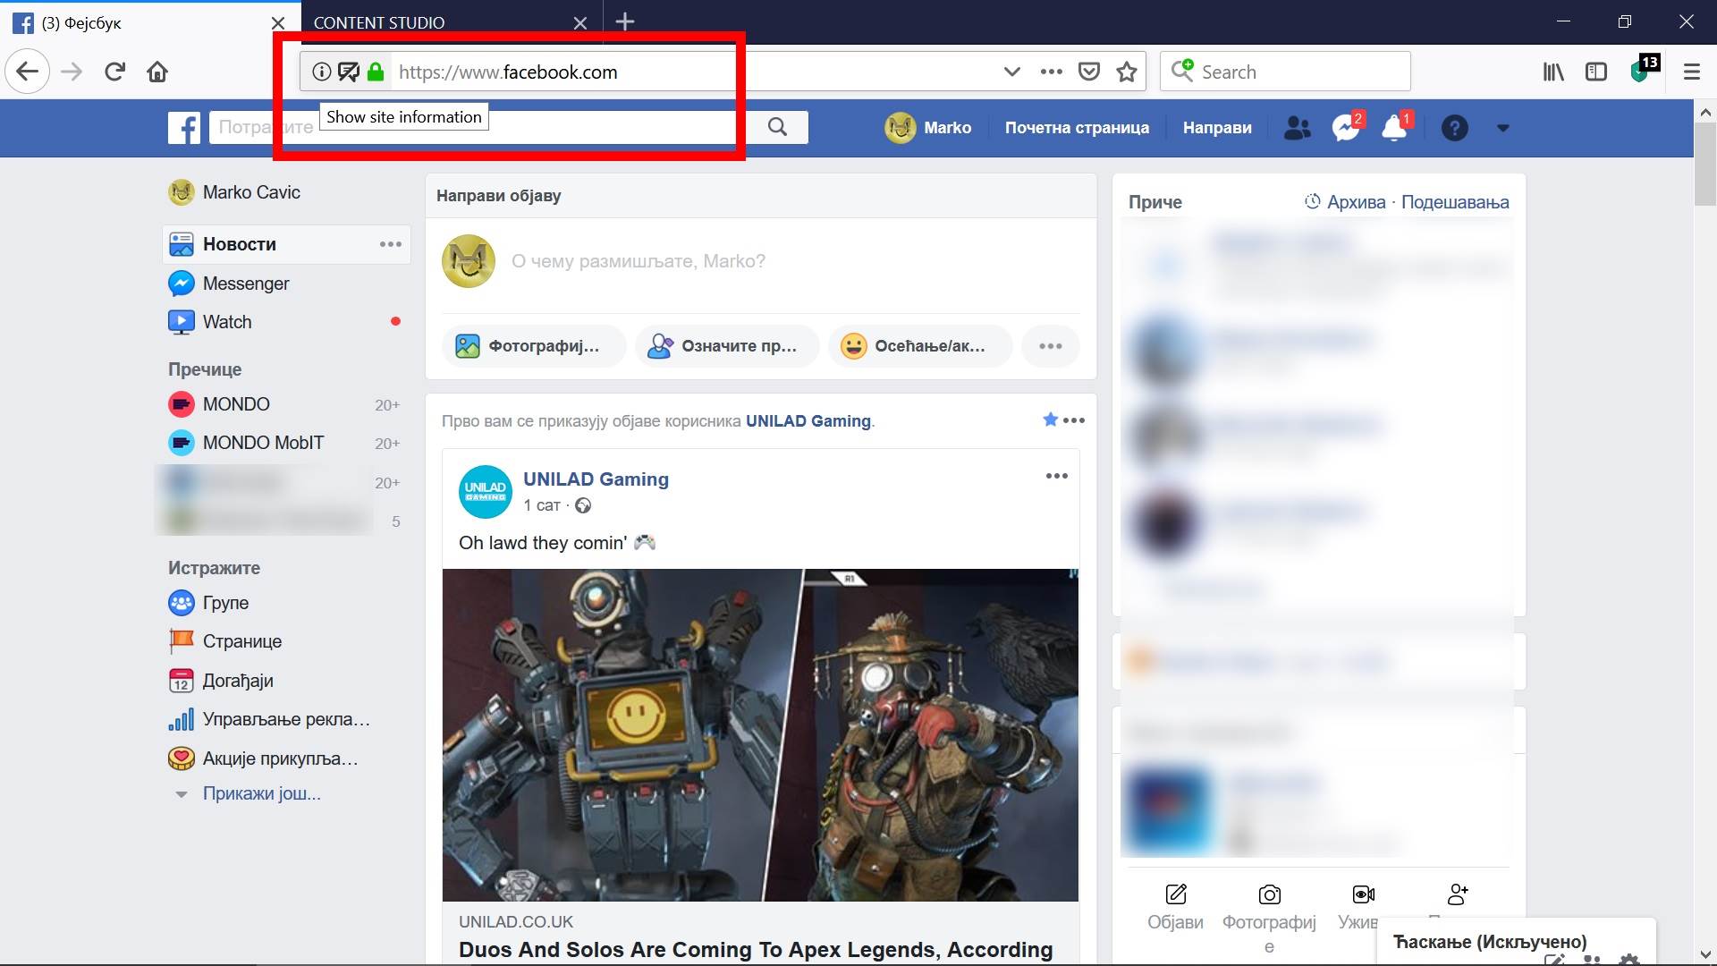The width and height of the screenshot is (1717, 966).
Task: Click the Firefox home button
Action: pos(157,72)
